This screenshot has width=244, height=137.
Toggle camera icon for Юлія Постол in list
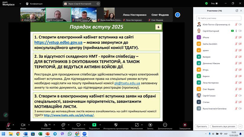(x=240, y=24)
